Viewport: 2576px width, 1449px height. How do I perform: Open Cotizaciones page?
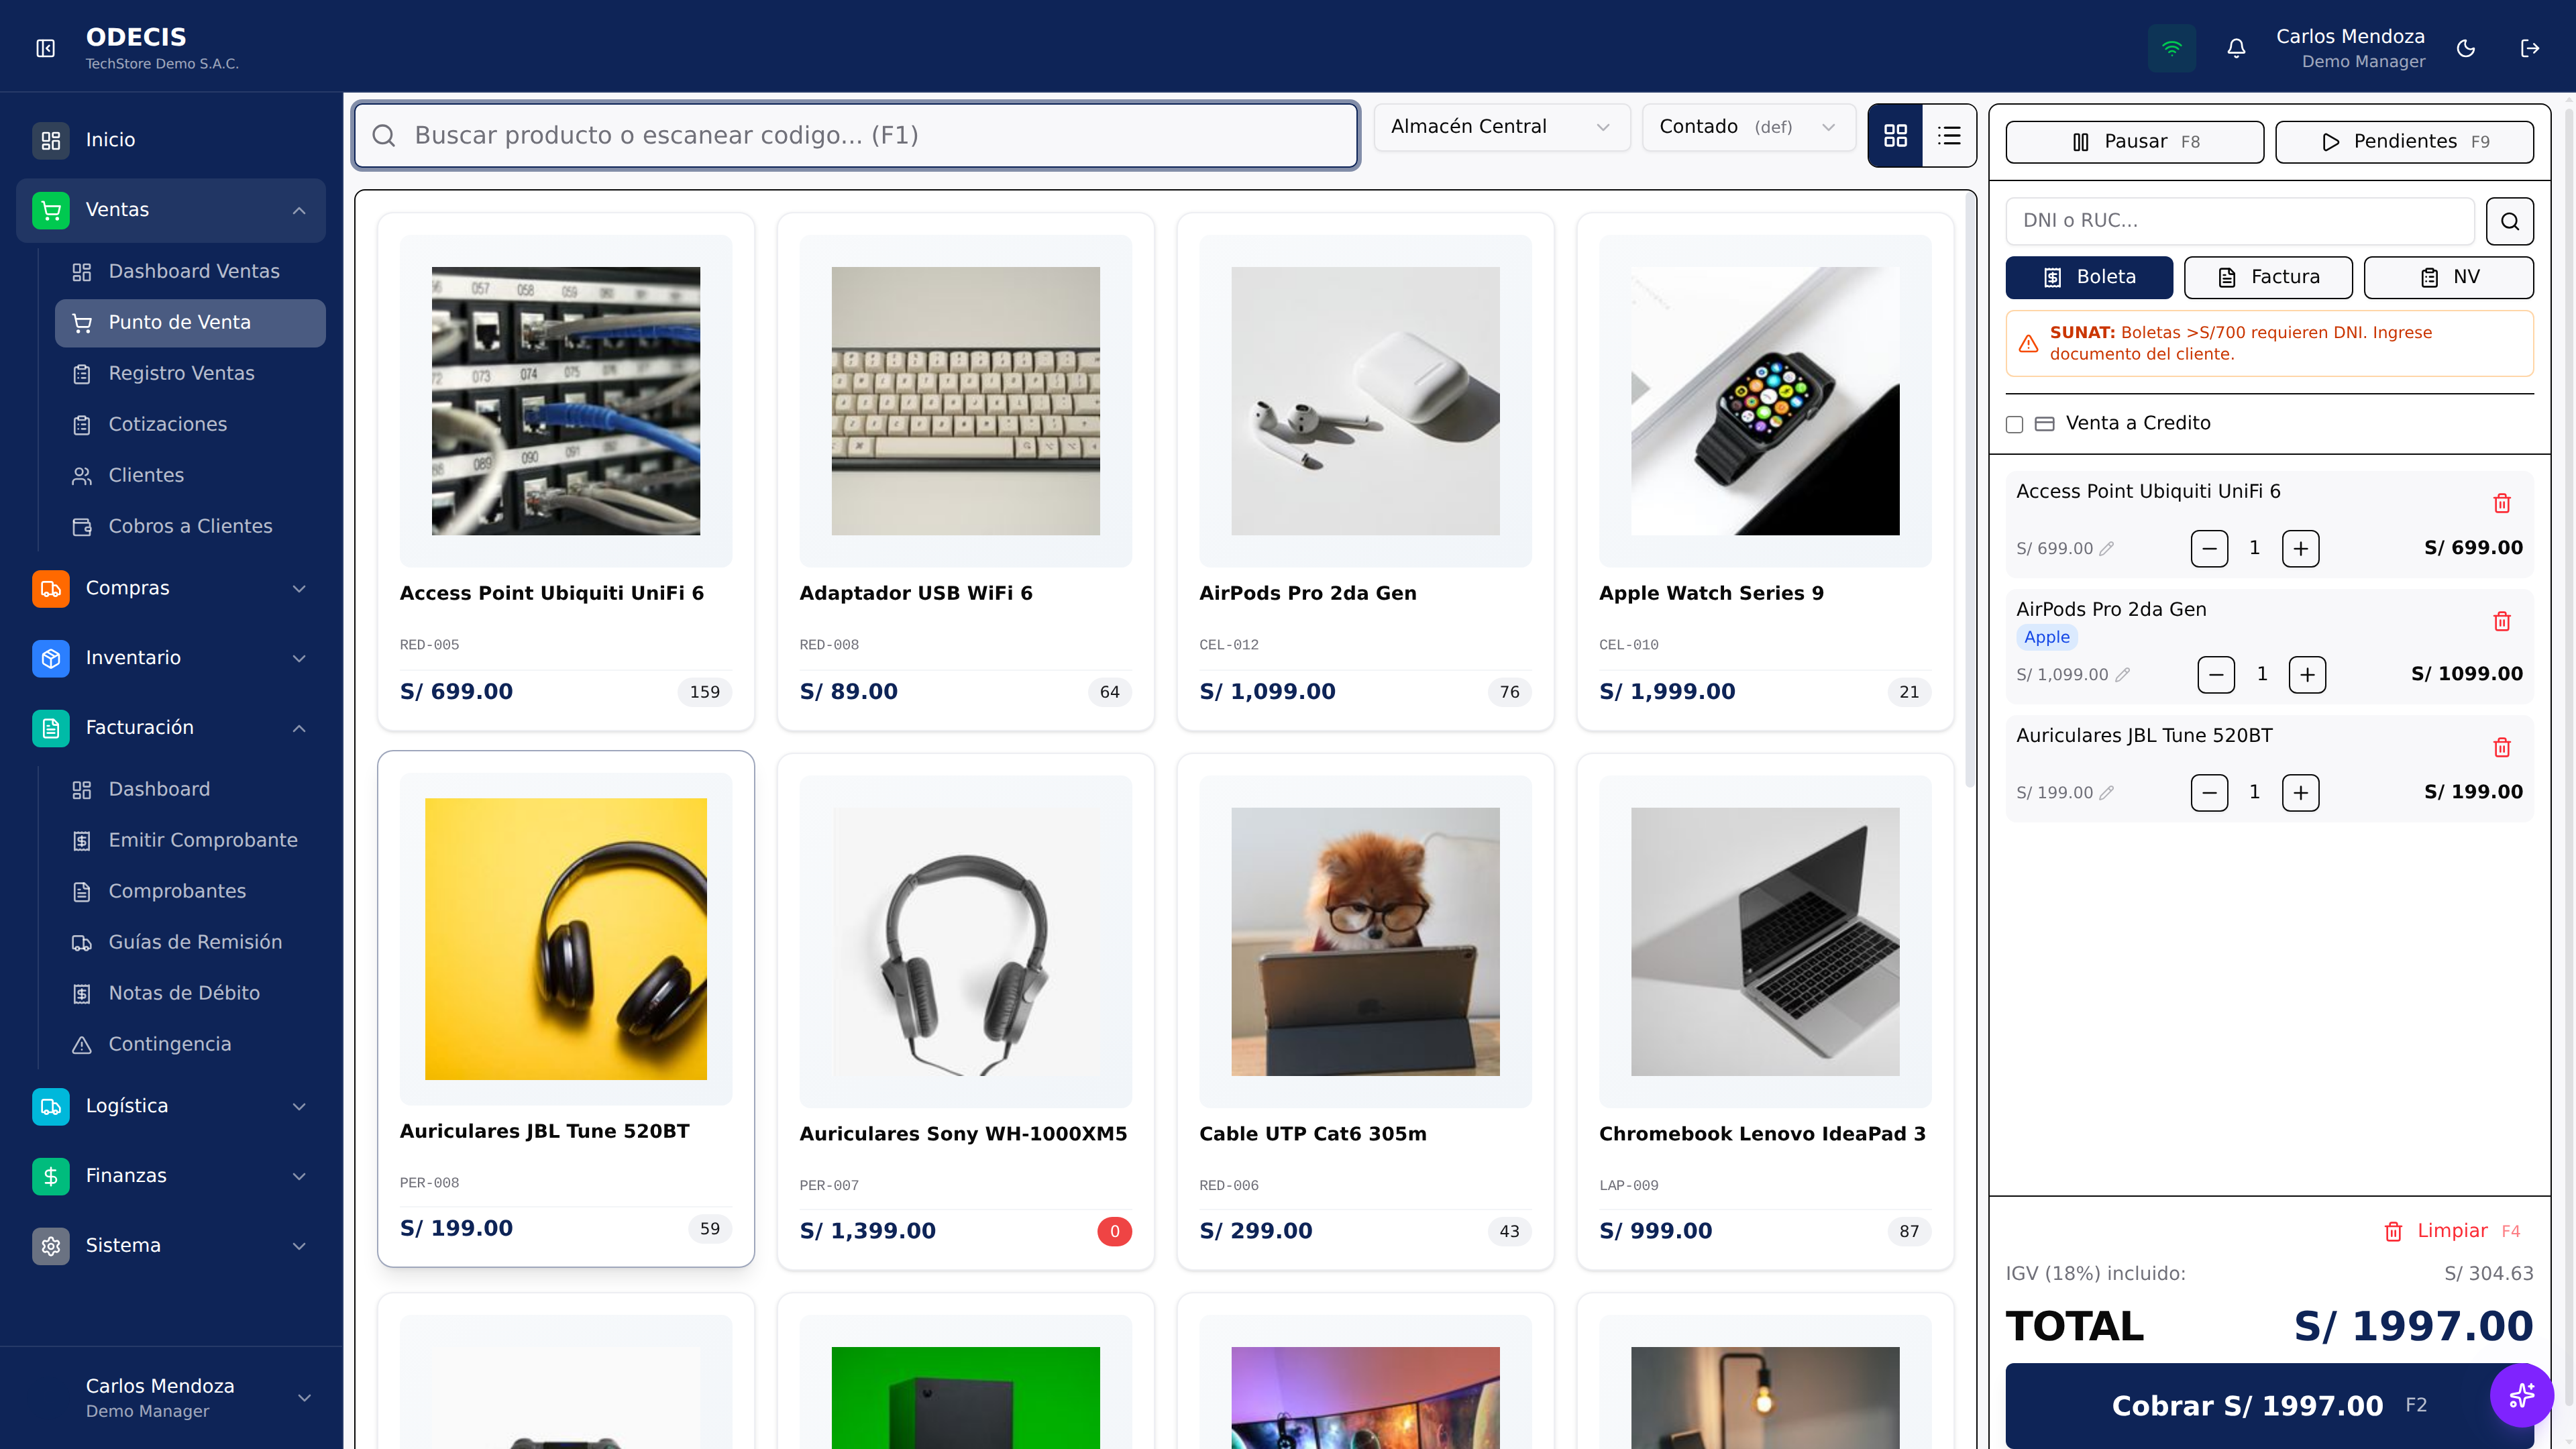[190, 425]
